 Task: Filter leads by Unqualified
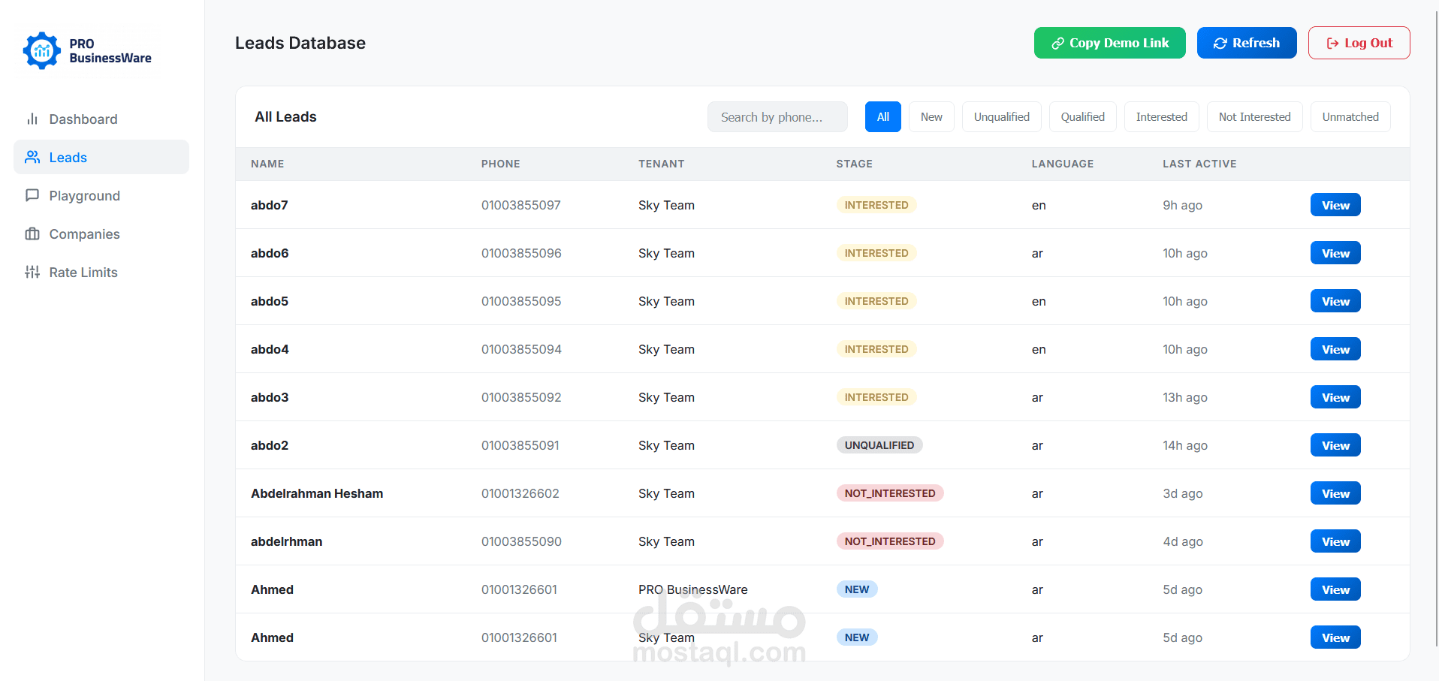coord(1002,116)
